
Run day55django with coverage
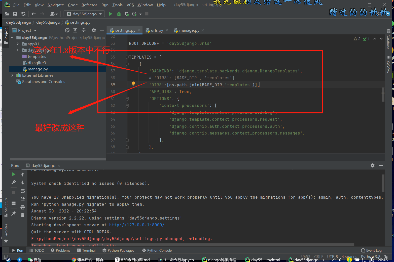coord(127,14)
